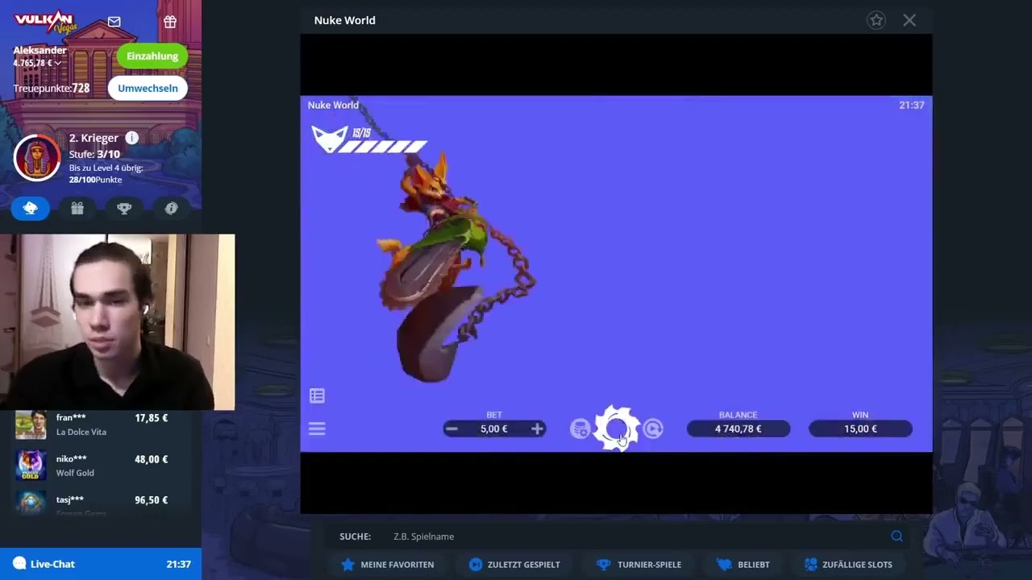This screenshot has width=1032, height=580.
Task: Click the Einzahlung deposit button
Action: point(152,56)
